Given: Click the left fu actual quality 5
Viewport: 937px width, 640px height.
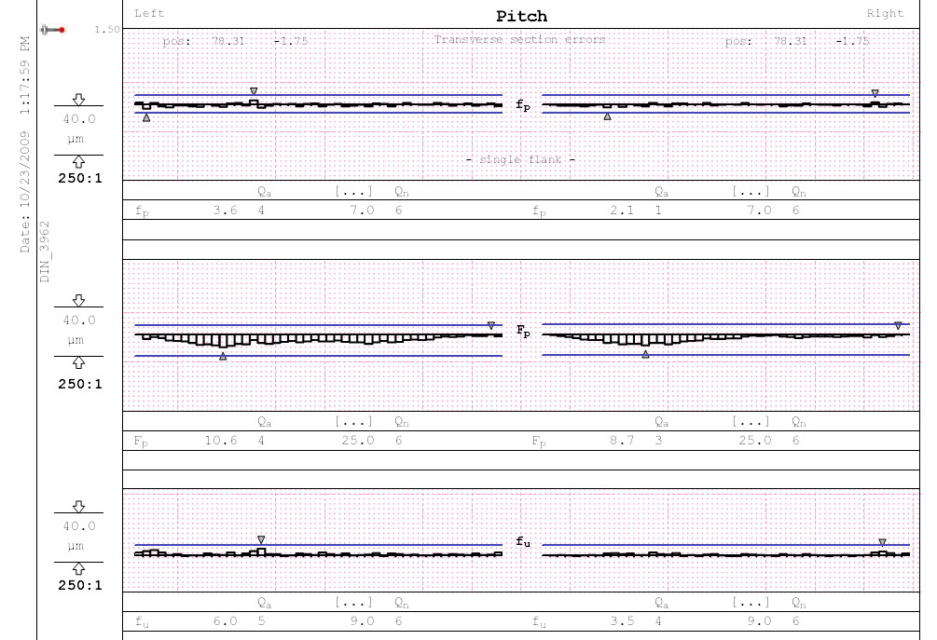Looking at the screenshot, I should pos(261,620).
